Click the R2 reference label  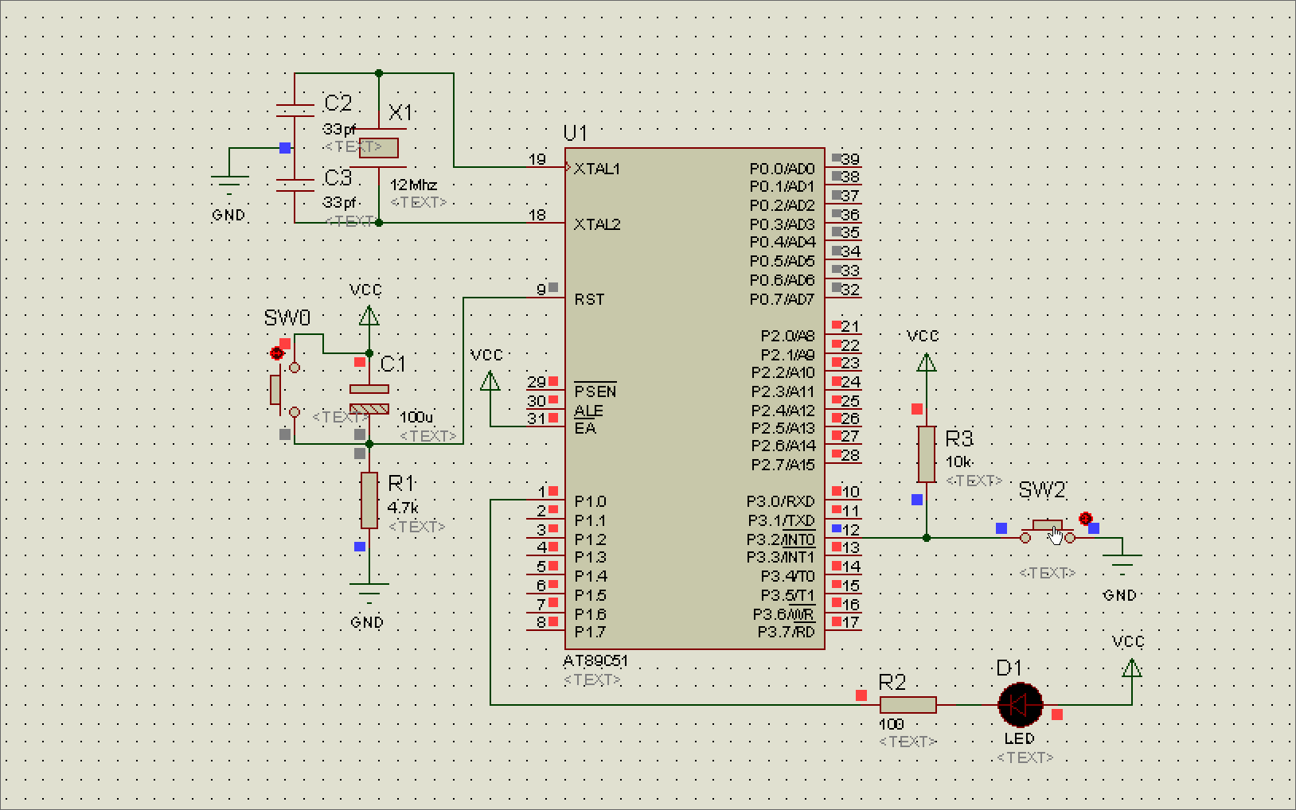tap(892, 683)
